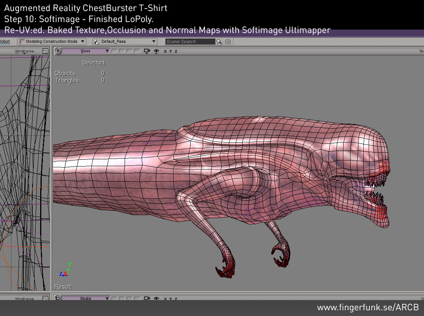Viewport: 424px width, 316px height.
Task: Click the 'Selected' info label
Action: tap(93, 63)
